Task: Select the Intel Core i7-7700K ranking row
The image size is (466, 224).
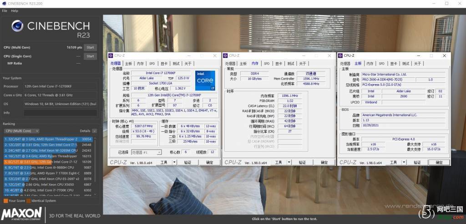Action: point(48,190)
